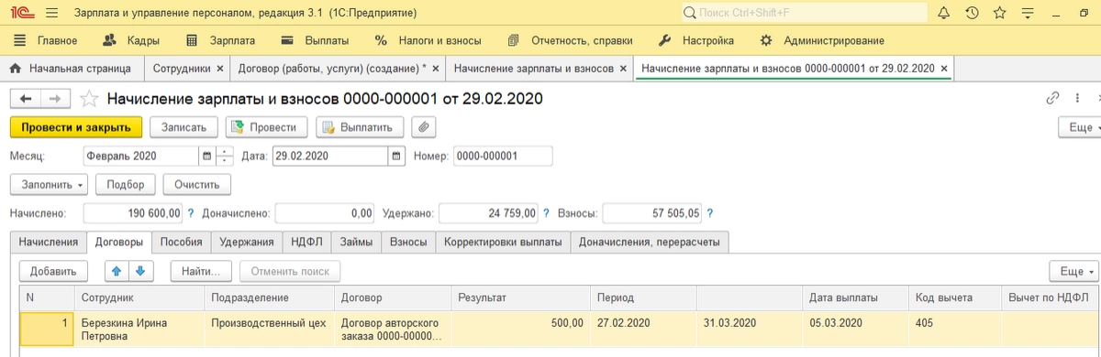Open favorites star in title bar
Screen dimensions: 1101x357
[1000, 14]
